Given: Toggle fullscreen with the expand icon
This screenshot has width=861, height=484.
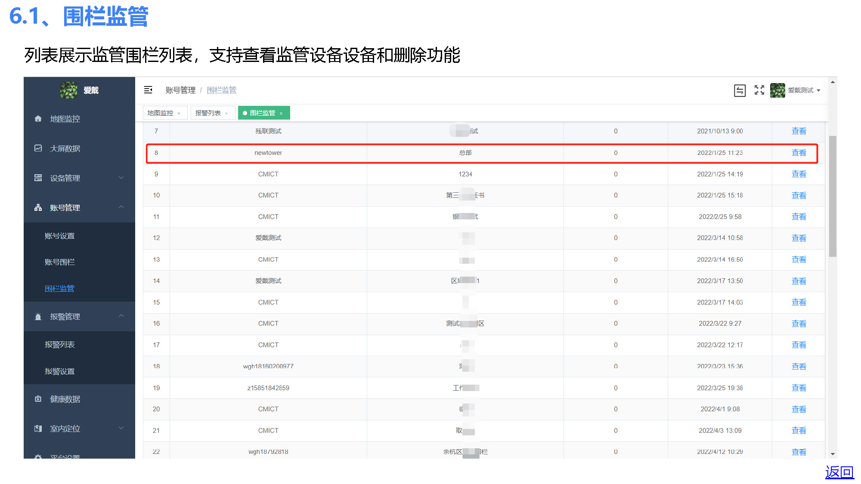Looking at the screenshot, I should (759, 90).
